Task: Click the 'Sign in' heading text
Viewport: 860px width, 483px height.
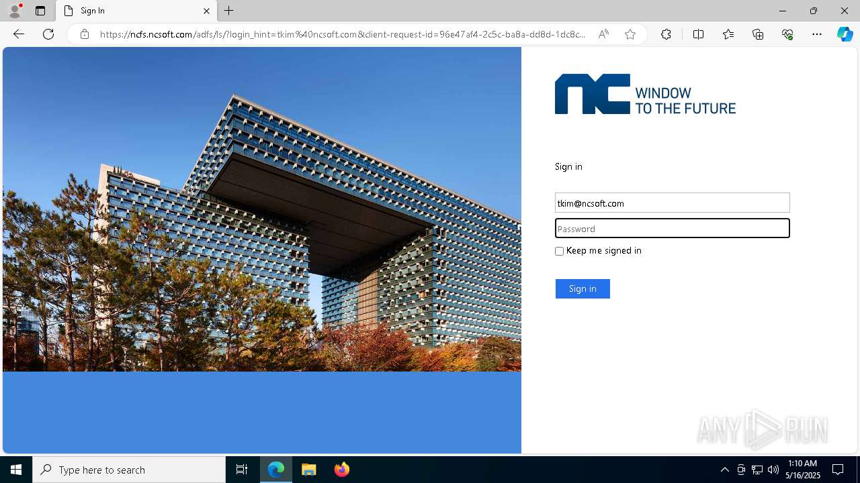Action: click(x=568, y=166)
